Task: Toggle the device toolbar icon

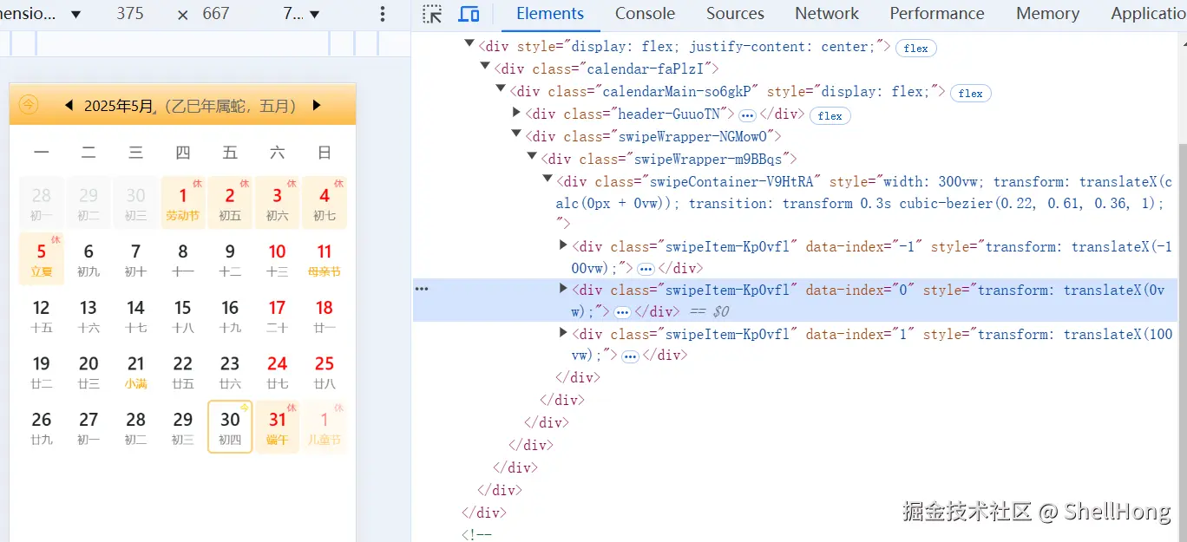Action: pyautogui.click(x=469, y=14)
